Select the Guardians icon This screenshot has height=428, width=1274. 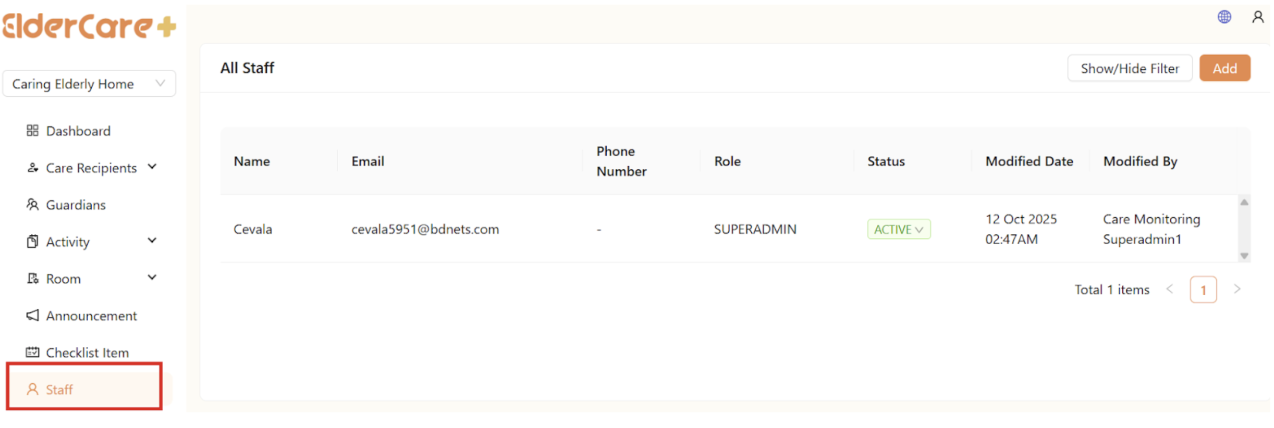point(32,204)
